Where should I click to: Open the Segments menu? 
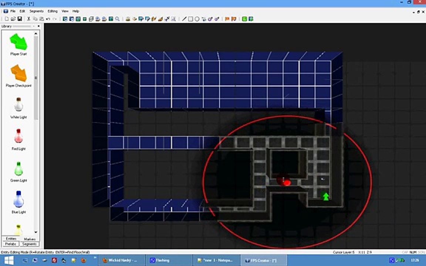pyautogui.click(x=36, y=11)
